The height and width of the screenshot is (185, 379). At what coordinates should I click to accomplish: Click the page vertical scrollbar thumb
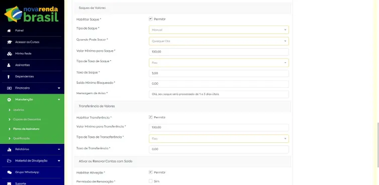(x=377, y=145)
